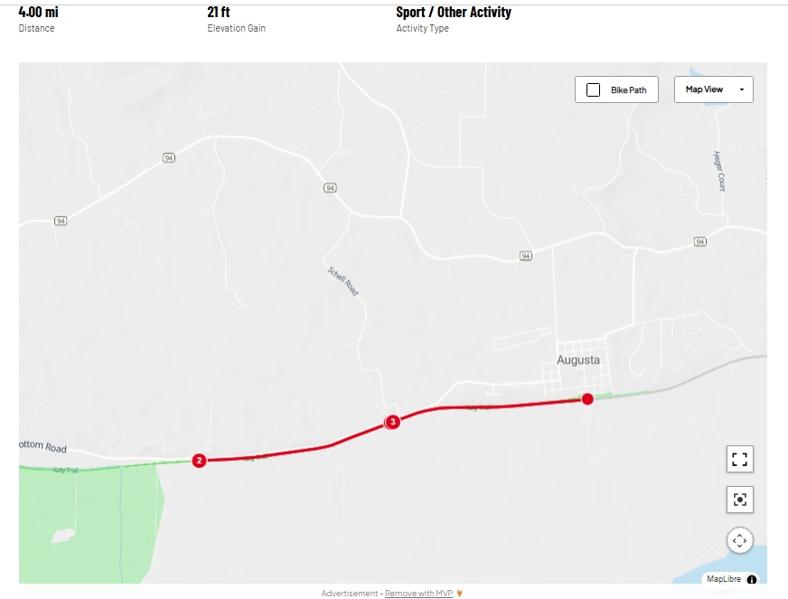Enable the Bike Path checkbox

tap(593, 90)
